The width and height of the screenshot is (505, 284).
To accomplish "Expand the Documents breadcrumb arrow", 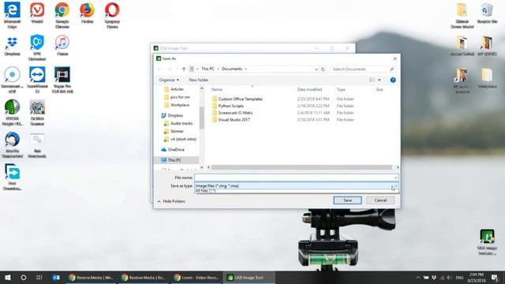I will click(x=245, y=69).
